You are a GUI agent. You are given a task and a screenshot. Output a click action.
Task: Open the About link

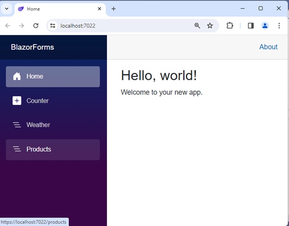[268, 47]
